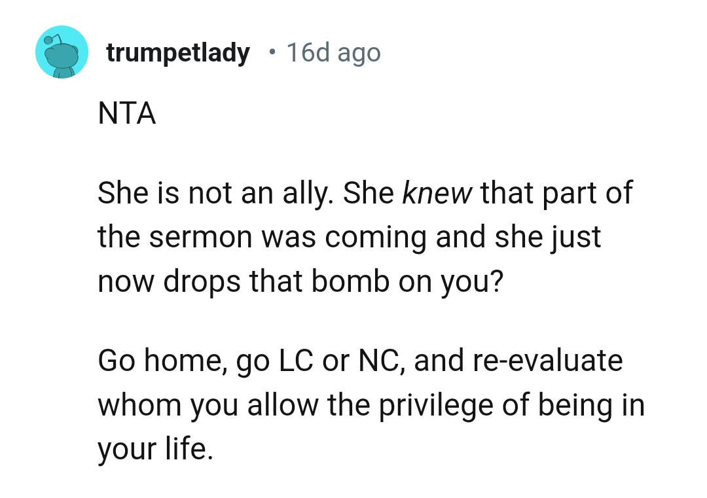Click the word "sermon" in the comment
707x498 pixels.
pyautogui.click(x=202, y=236)
